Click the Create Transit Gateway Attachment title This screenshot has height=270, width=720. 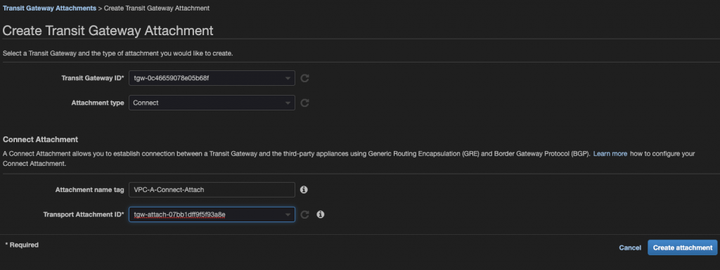108,31
